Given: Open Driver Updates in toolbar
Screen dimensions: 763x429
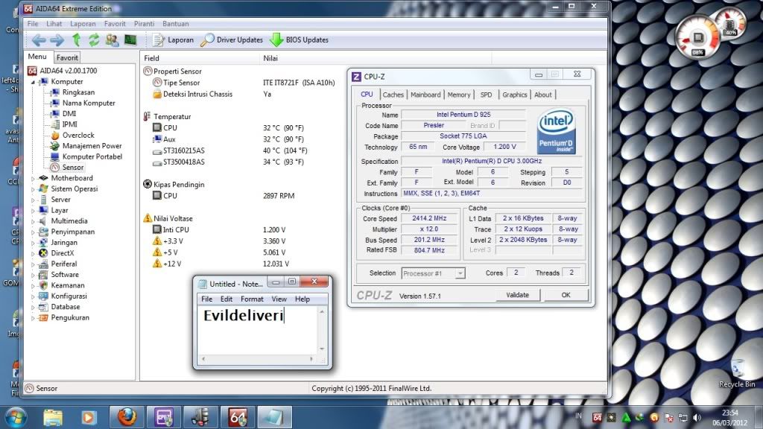Looking at the screenshot, I should coord(232,40).
